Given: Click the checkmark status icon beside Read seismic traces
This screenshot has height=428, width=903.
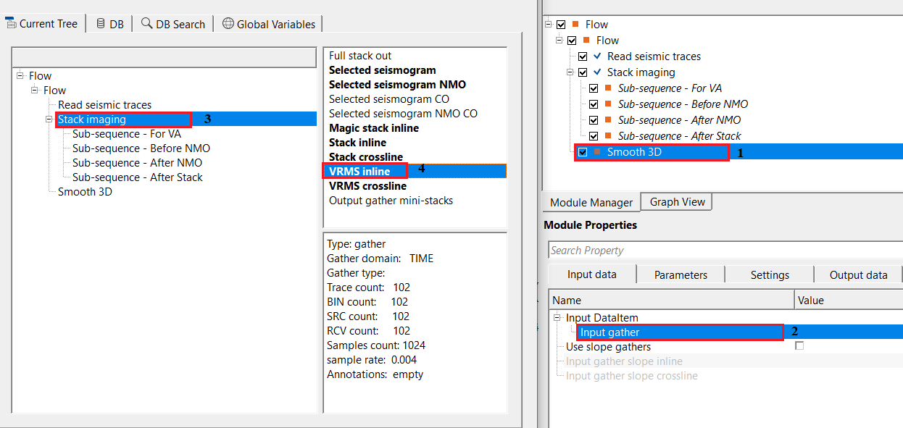Looking at the screenshot, I should pyautogui.click(x=597, y=56).
